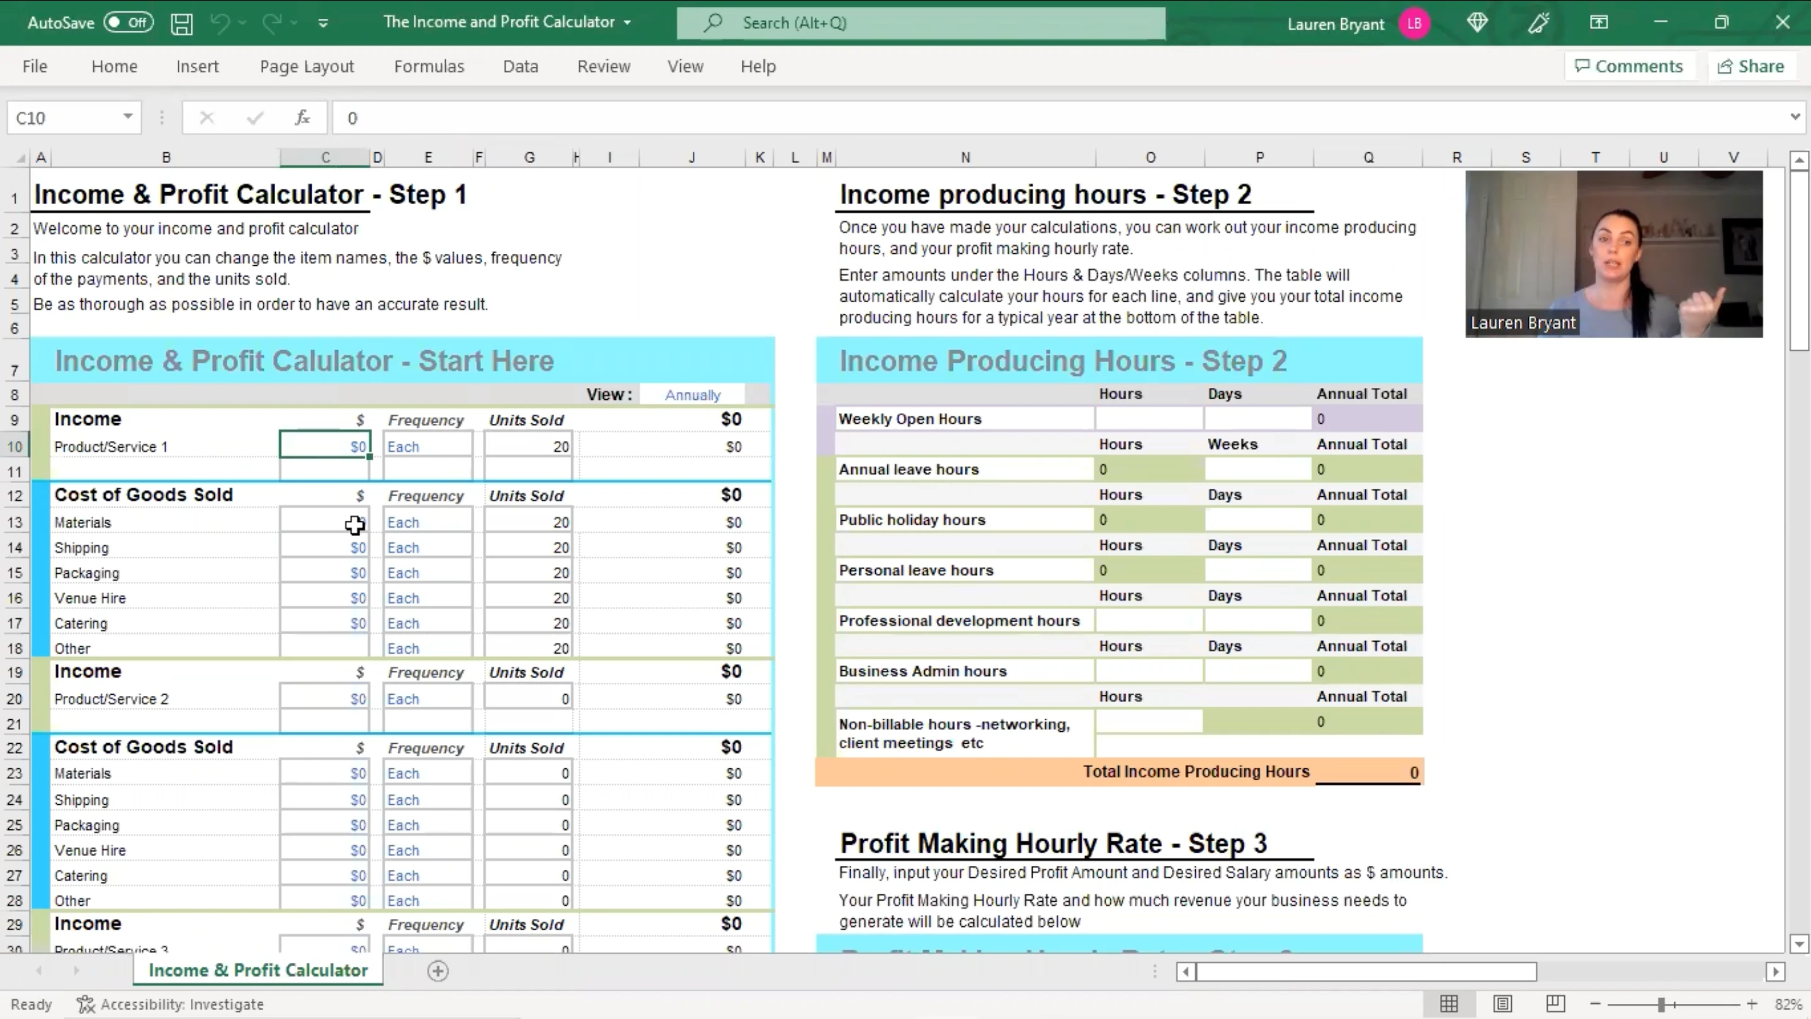This screenshot has width=1811, height=1019.
Task: Click the Select All corner triangle
Action: (x=20, y=157)
